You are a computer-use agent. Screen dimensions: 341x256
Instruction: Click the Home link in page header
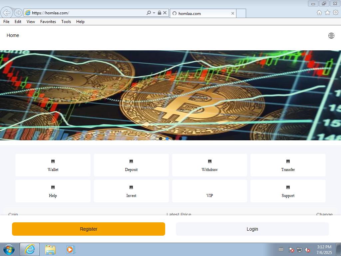tap(13, 35)
